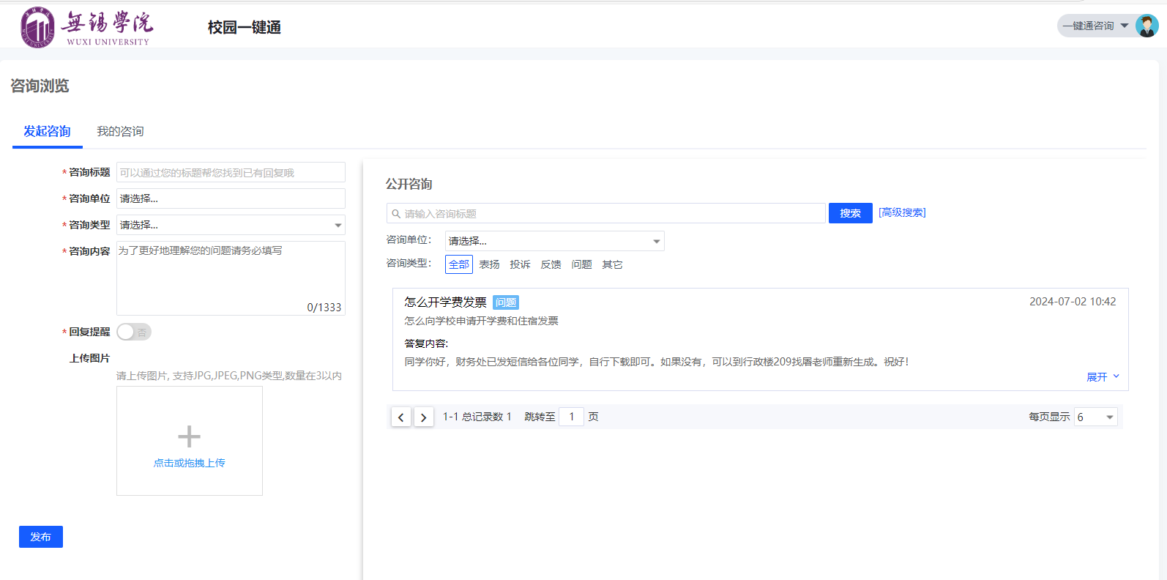Filter consultations by 表扬 type
The image size is (1167, 580).
[x=489, y=264]
